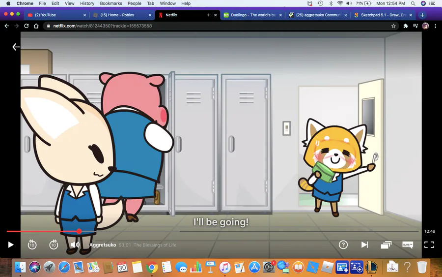Switch to the Sketchpad 5.1 tab

[383, 15]
